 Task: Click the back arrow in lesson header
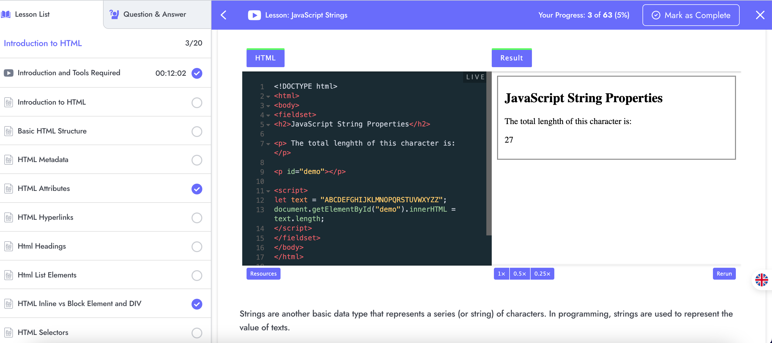[x=224, y=15]
